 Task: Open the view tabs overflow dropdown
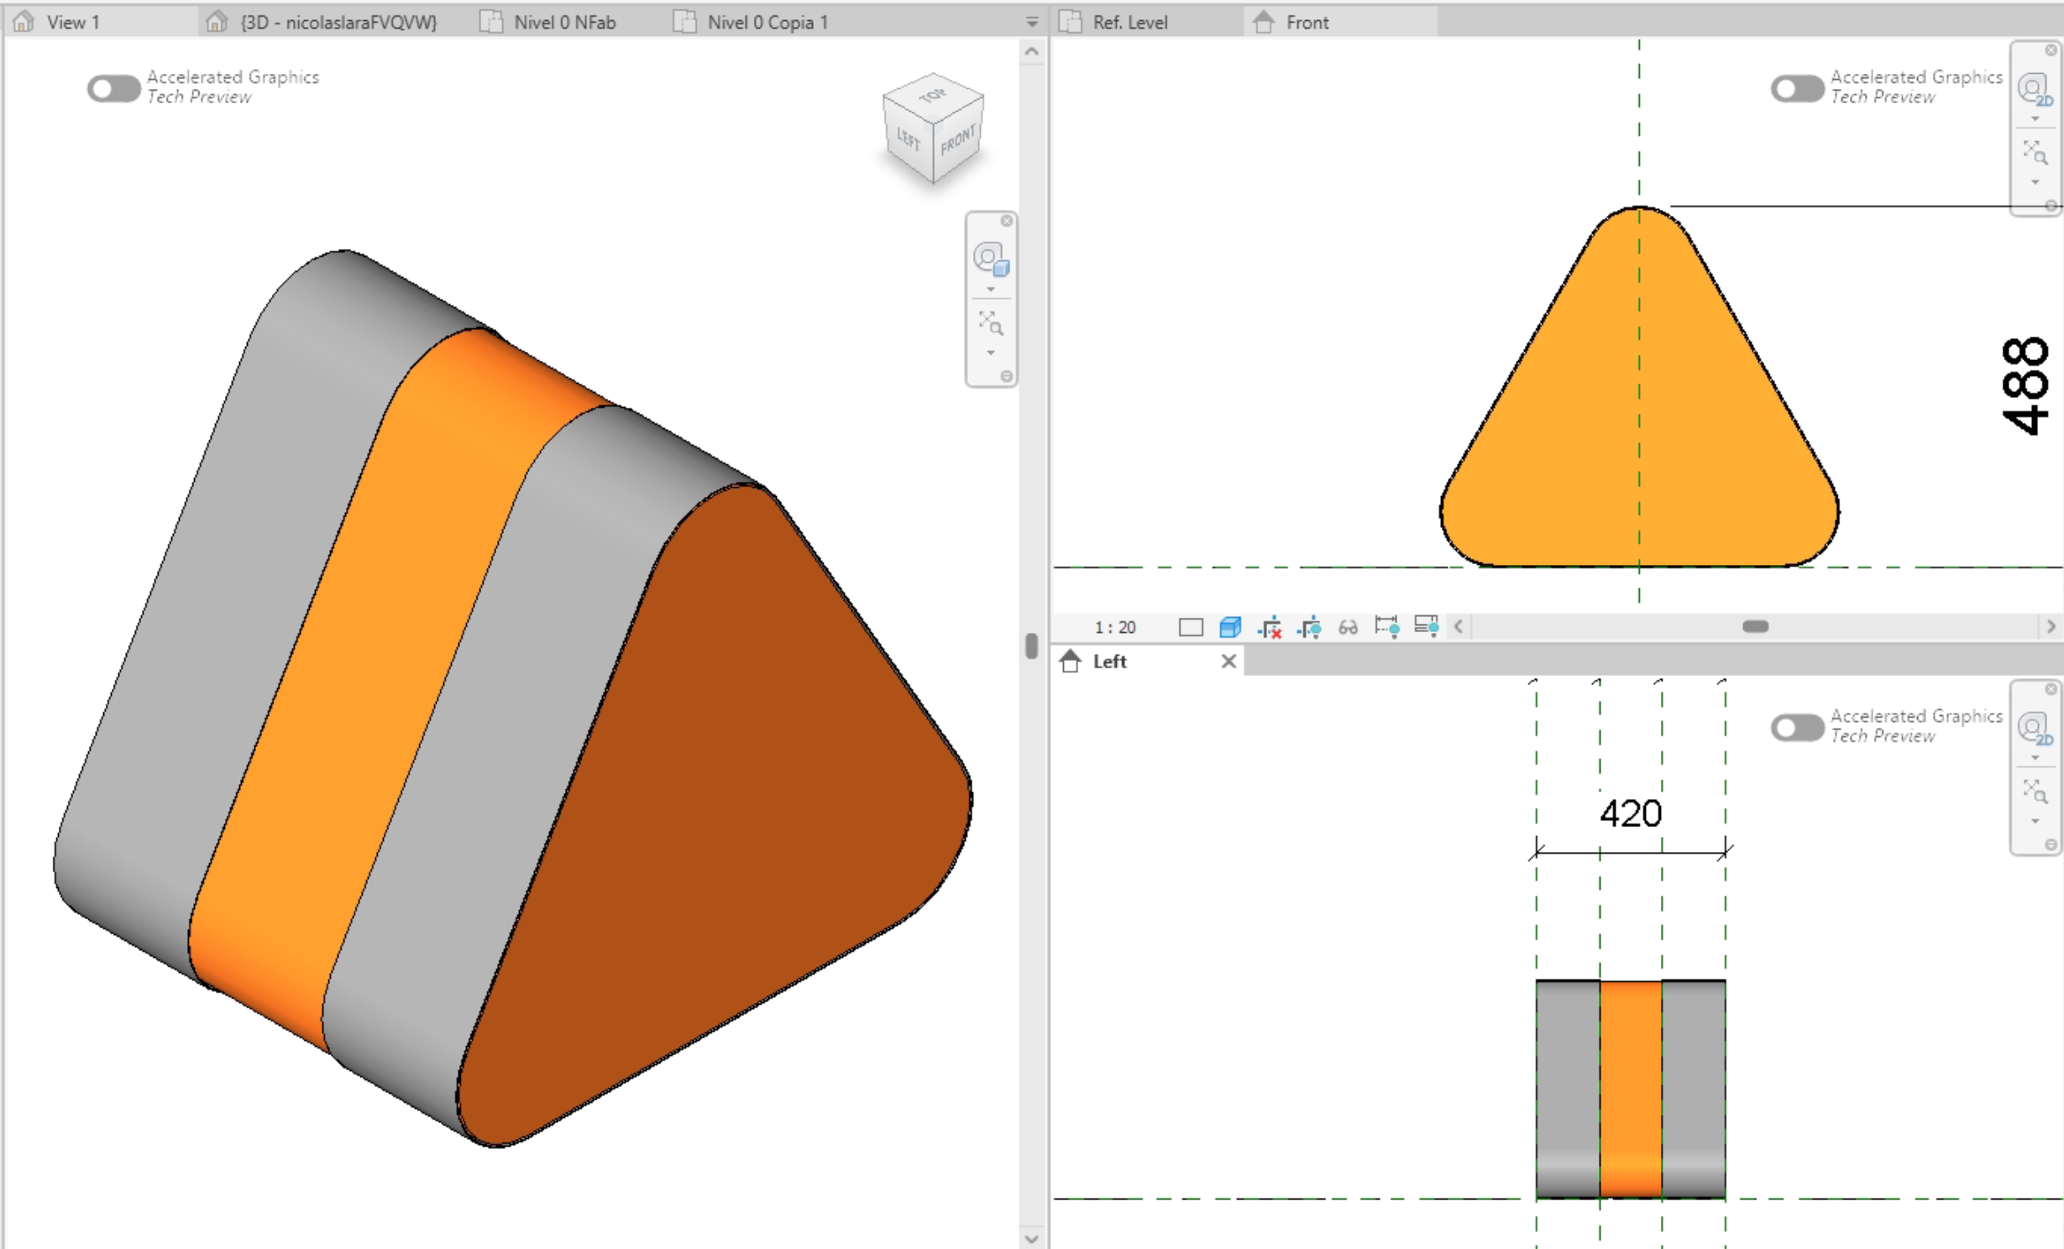coord(1032,23)
